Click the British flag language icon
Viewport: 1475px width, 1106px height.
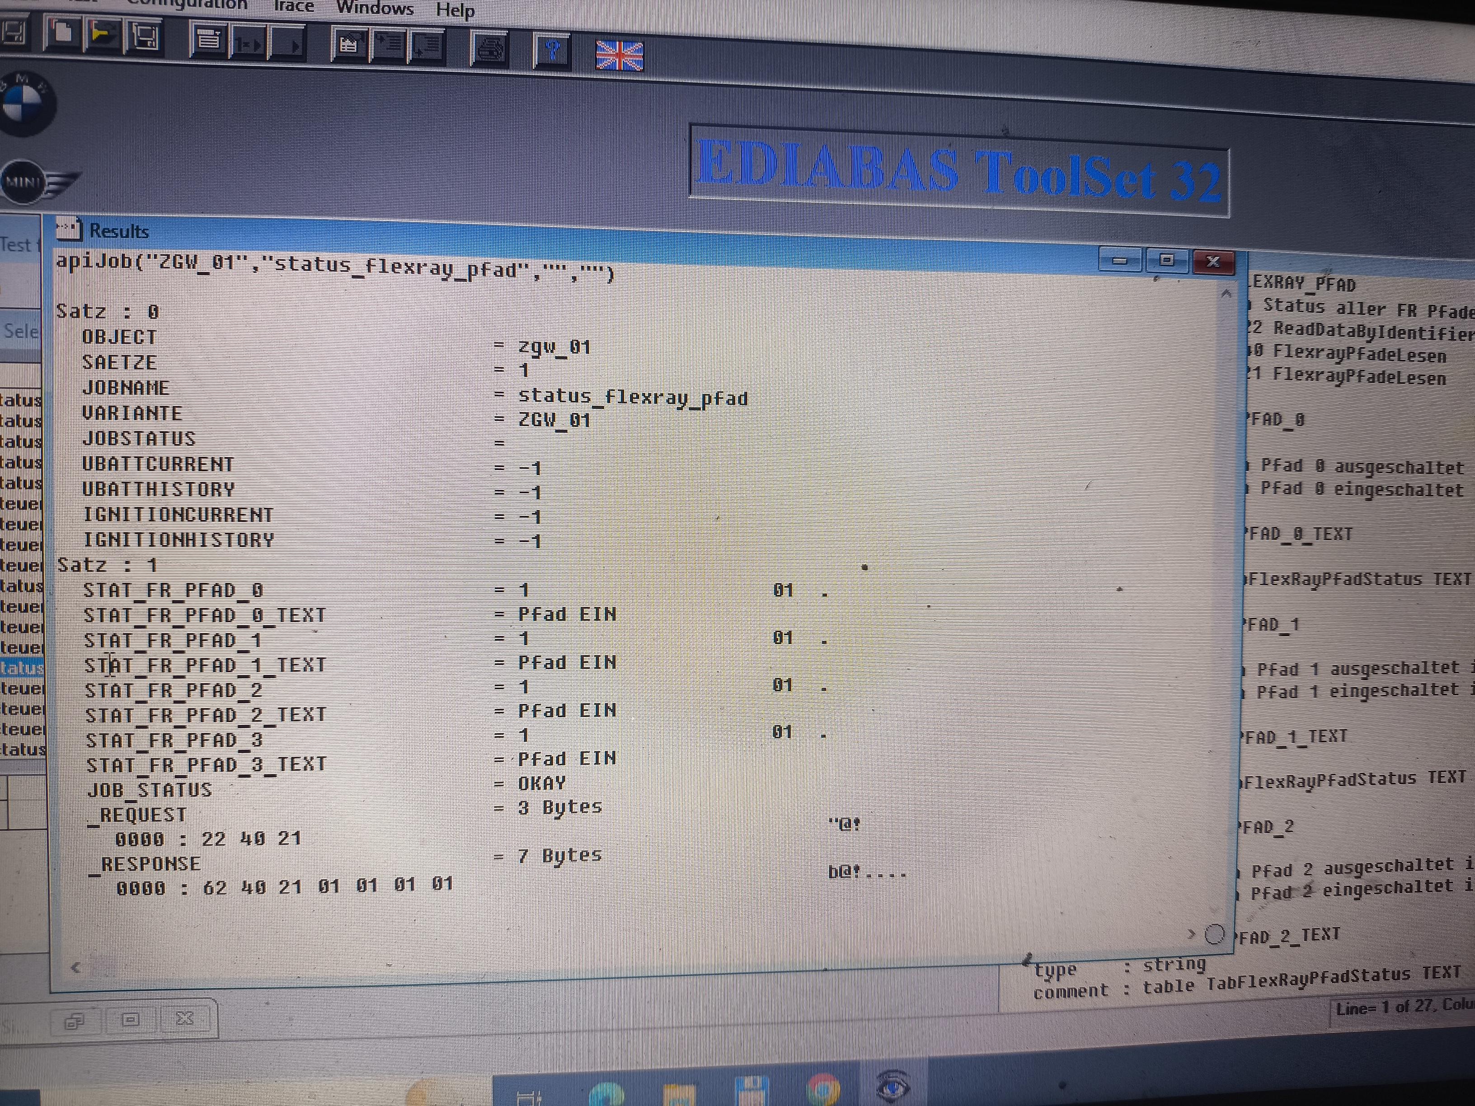click(620, 55)
